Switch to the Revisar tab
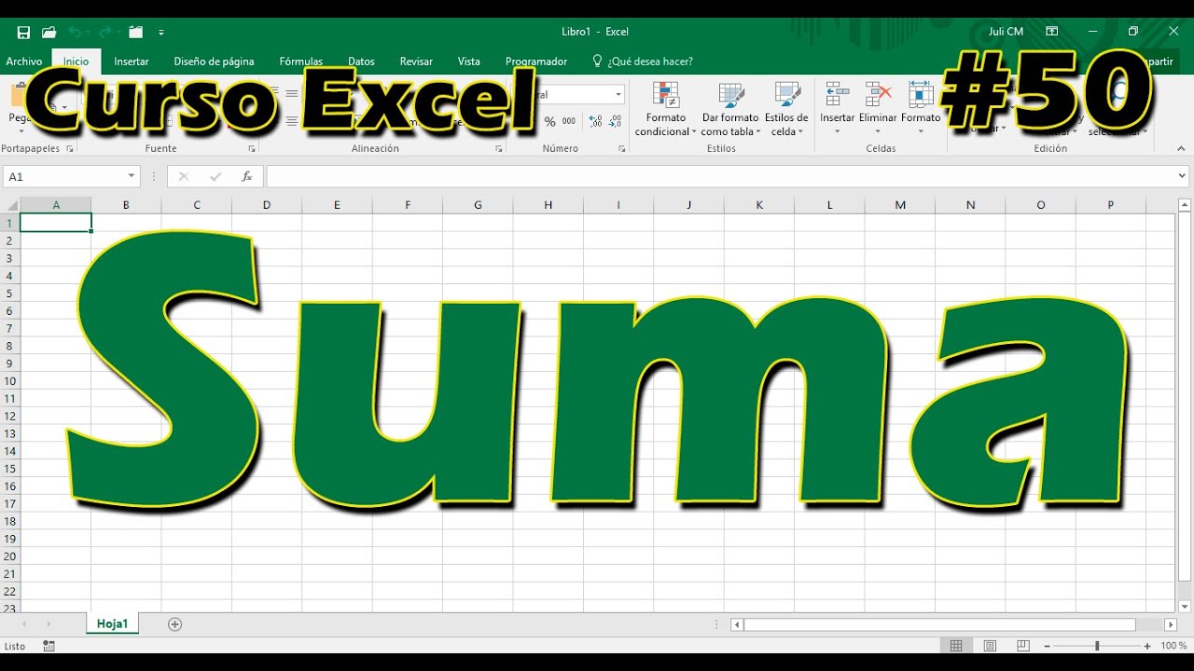Screen dimensions: 1194x671 pos(416,62)
